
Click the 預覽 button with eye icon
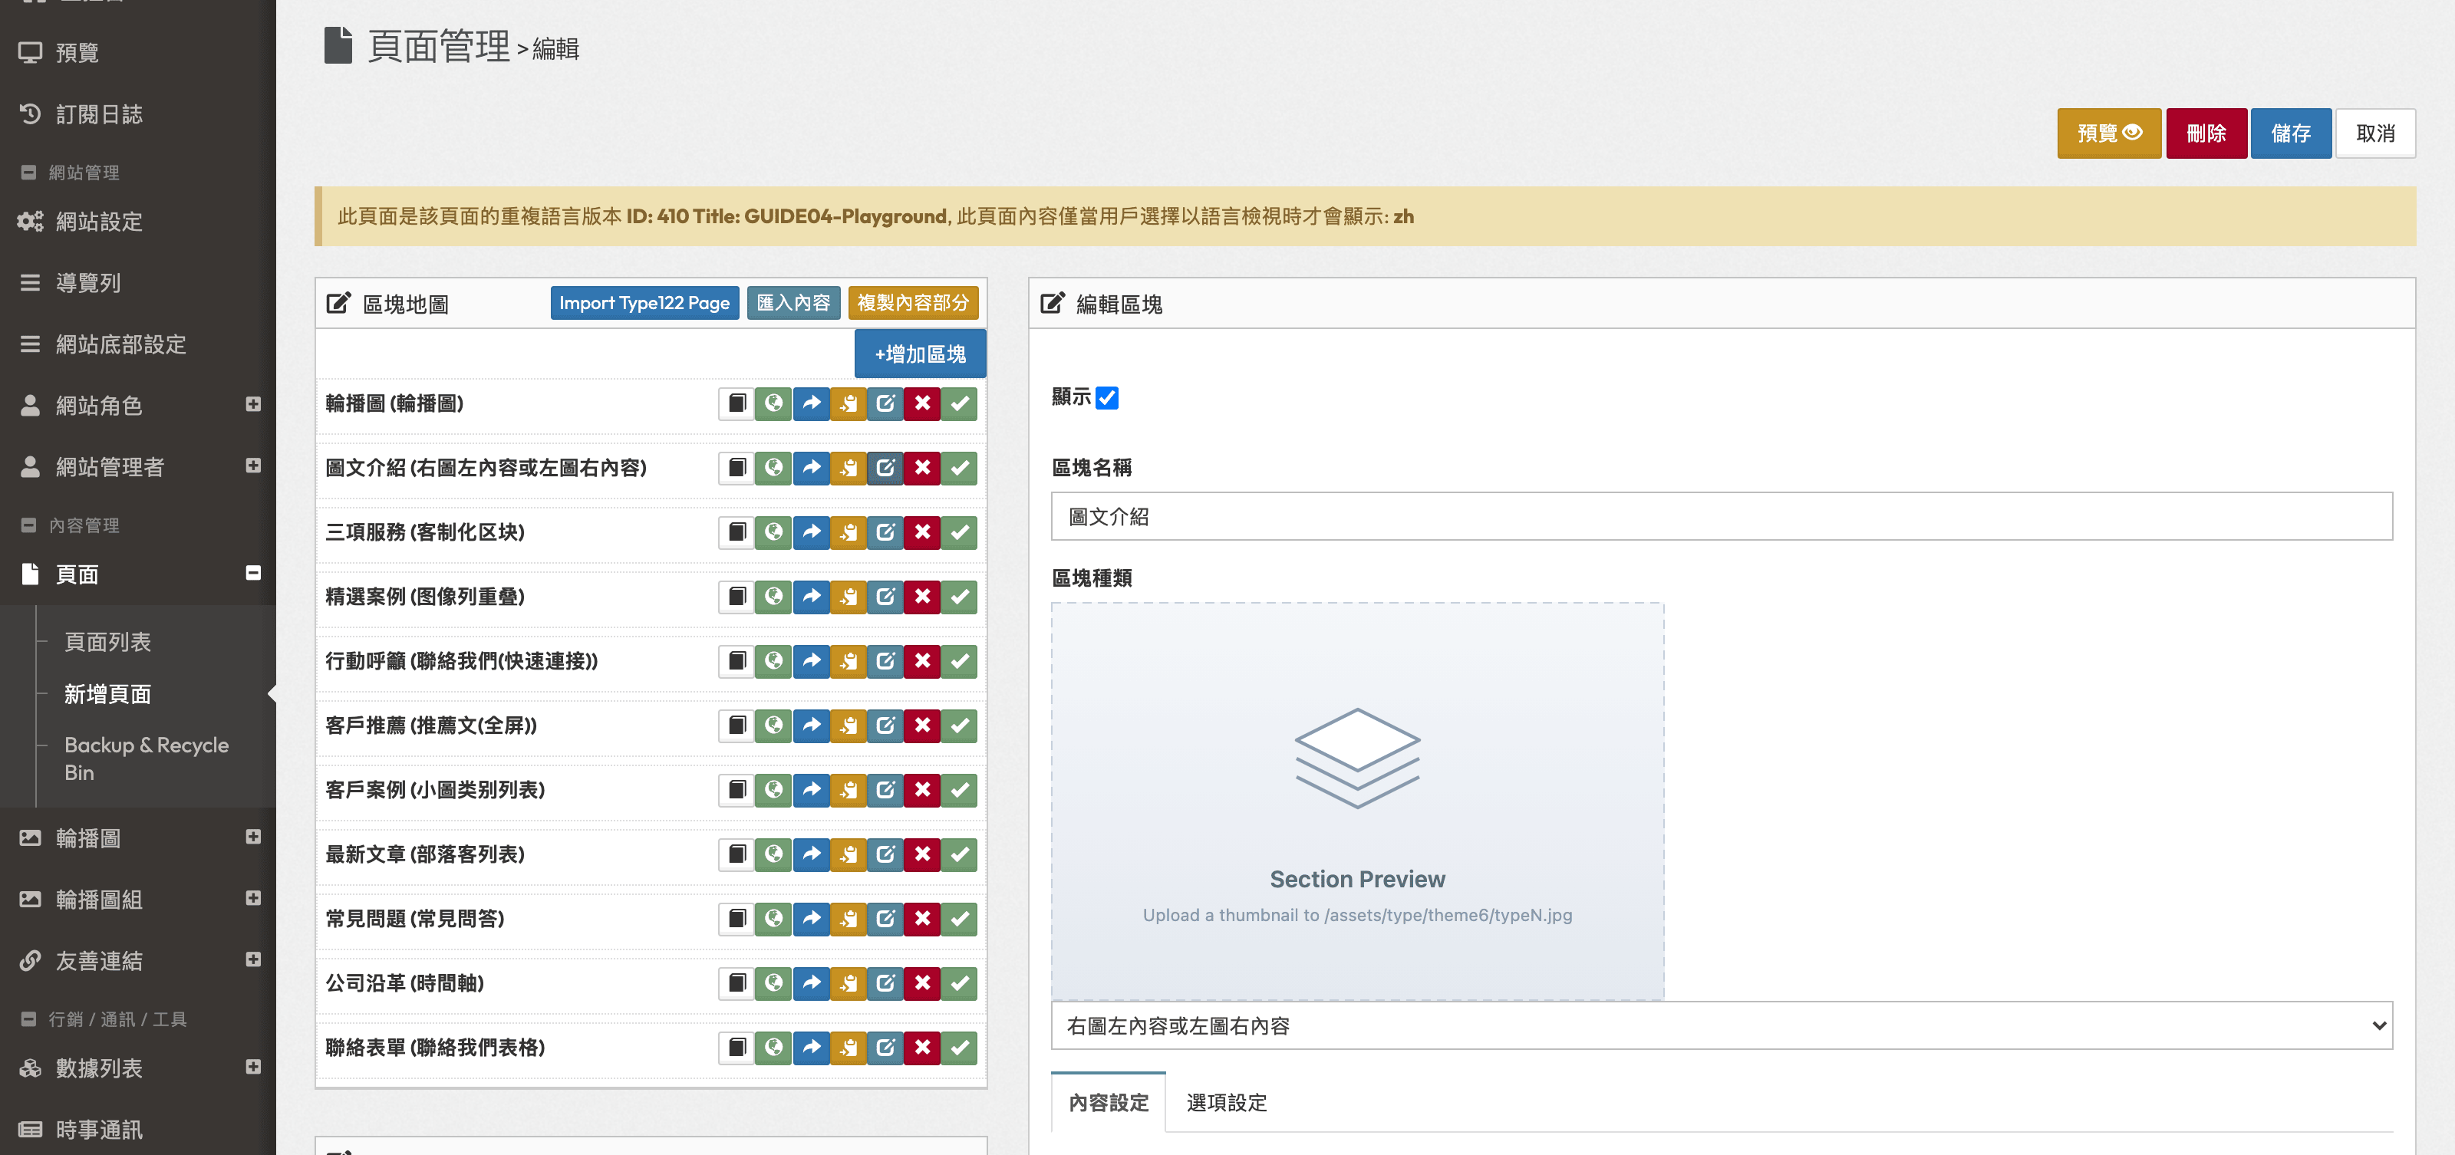[2109, 133]
